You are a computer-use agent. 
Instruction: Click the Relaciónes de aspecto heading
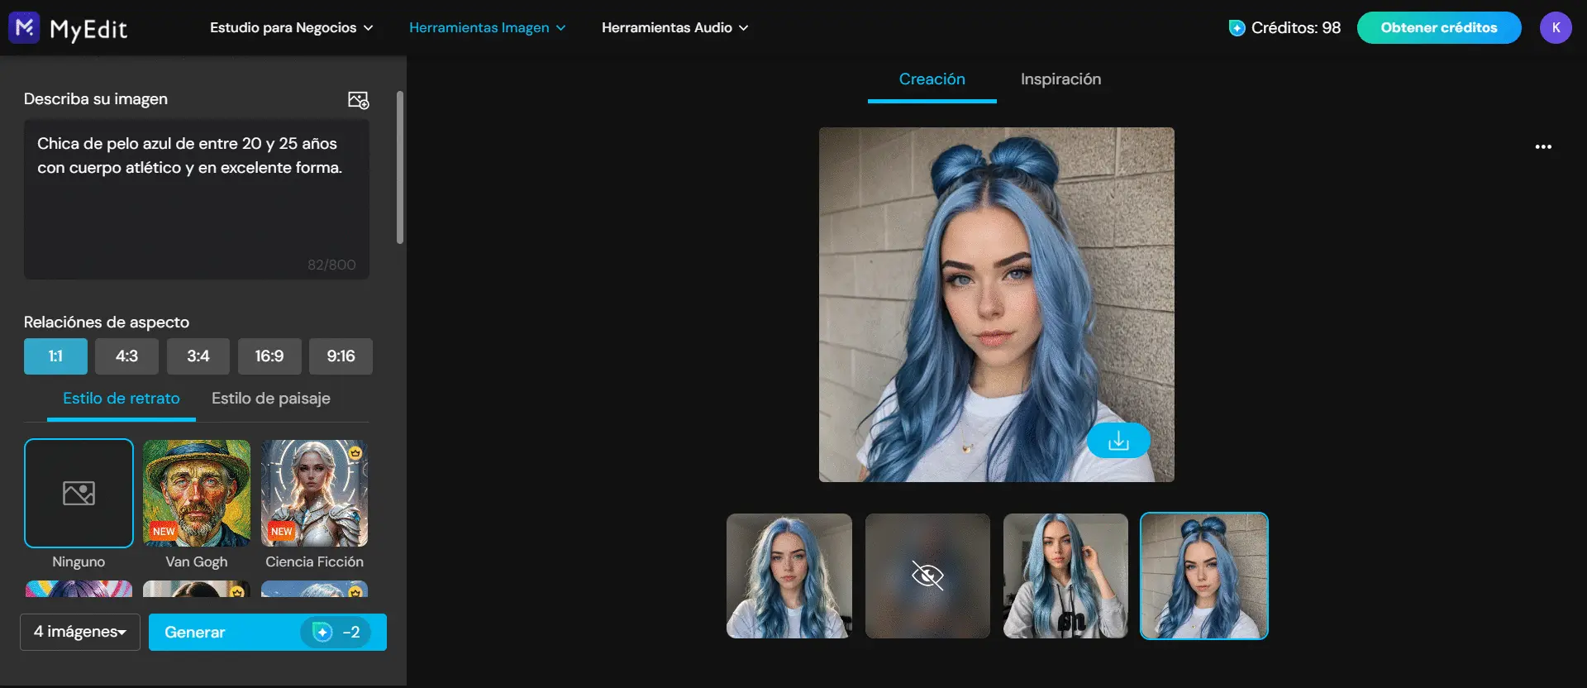[107, 322]
